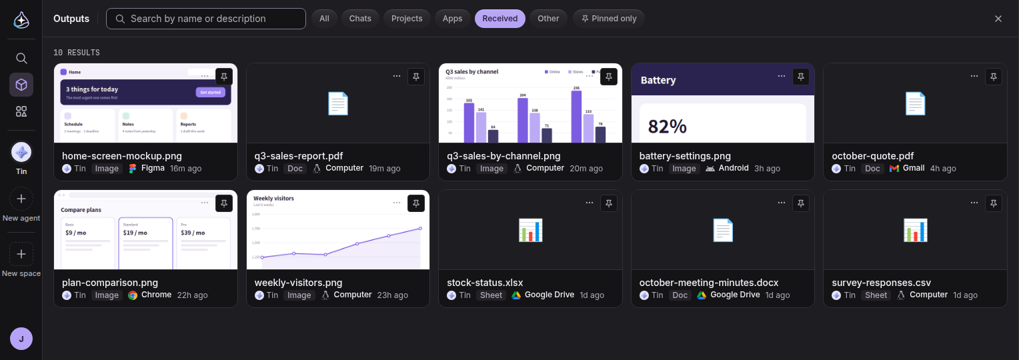
Task: Switch to the Apps filter
Action: (452, 19)
